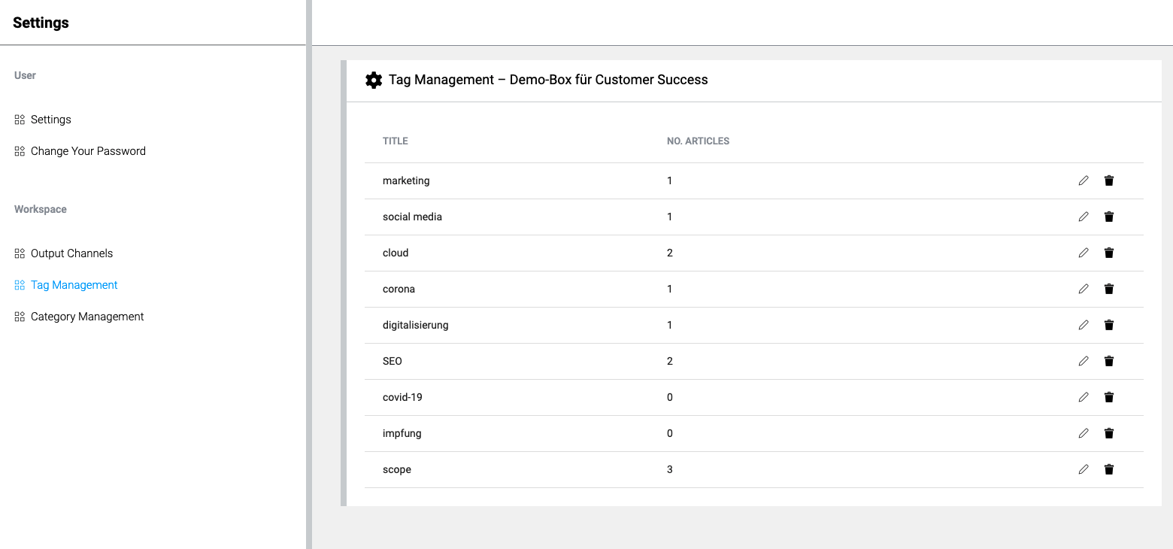Select the scope tag title
The image size is (1173, 549).
tap(397, 469)
